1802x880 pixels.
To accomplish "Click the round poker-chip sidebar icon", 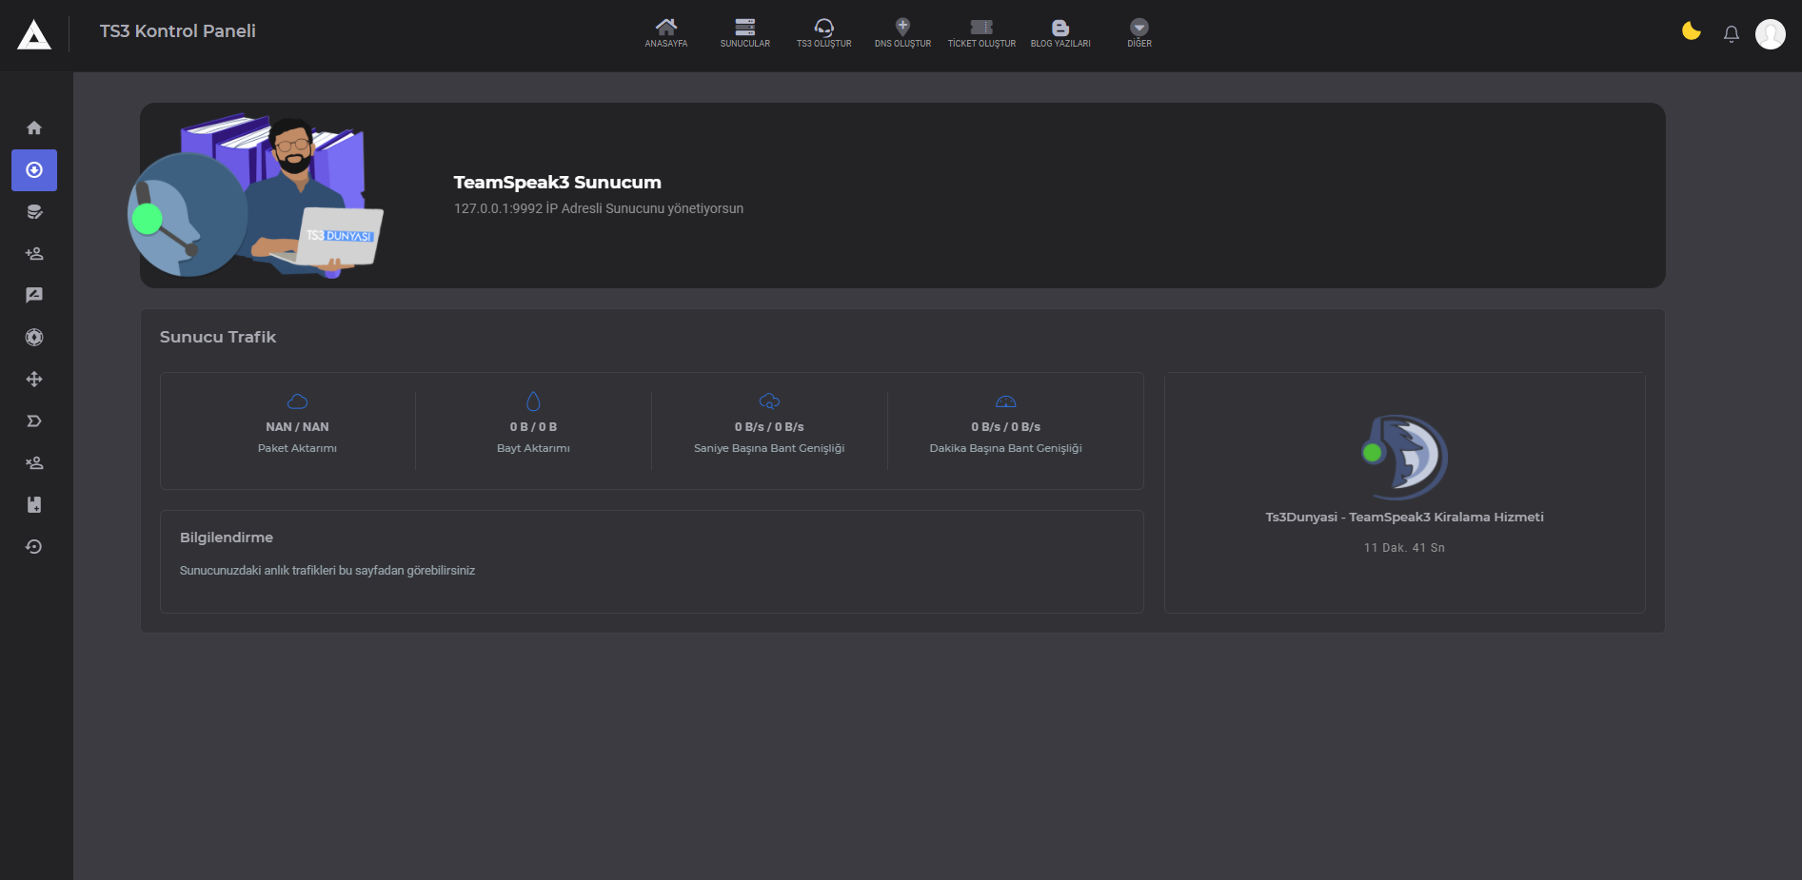I will pyautogui.click(x=34, y=338).
